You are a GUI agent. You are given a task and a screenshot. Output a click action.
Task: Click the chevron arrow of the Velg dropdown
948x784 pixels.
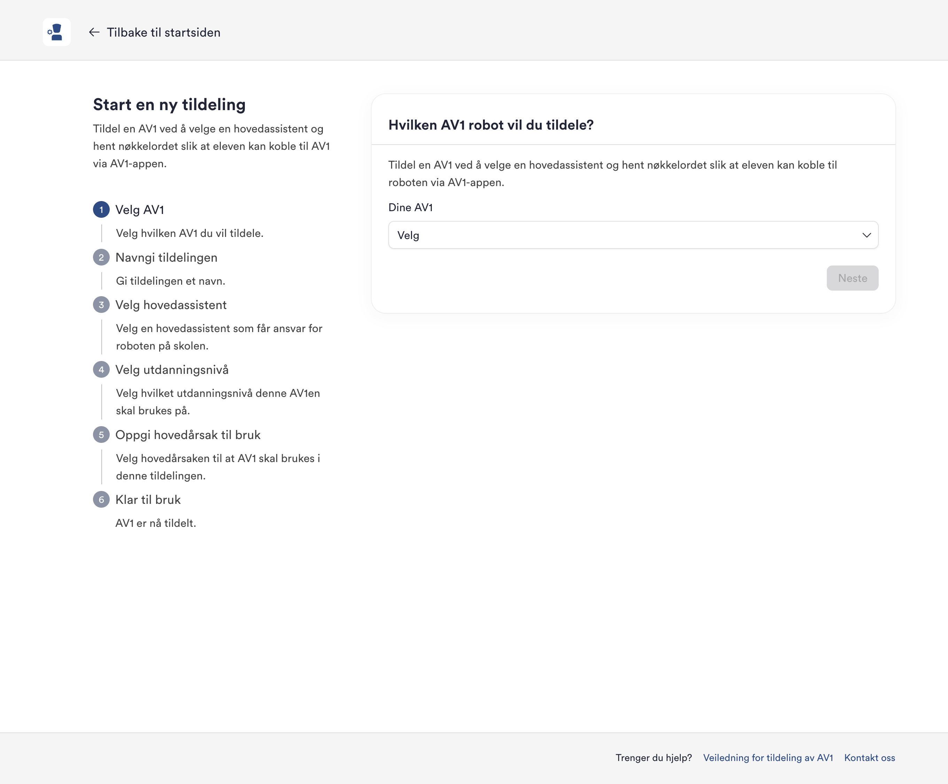(866, 235)
